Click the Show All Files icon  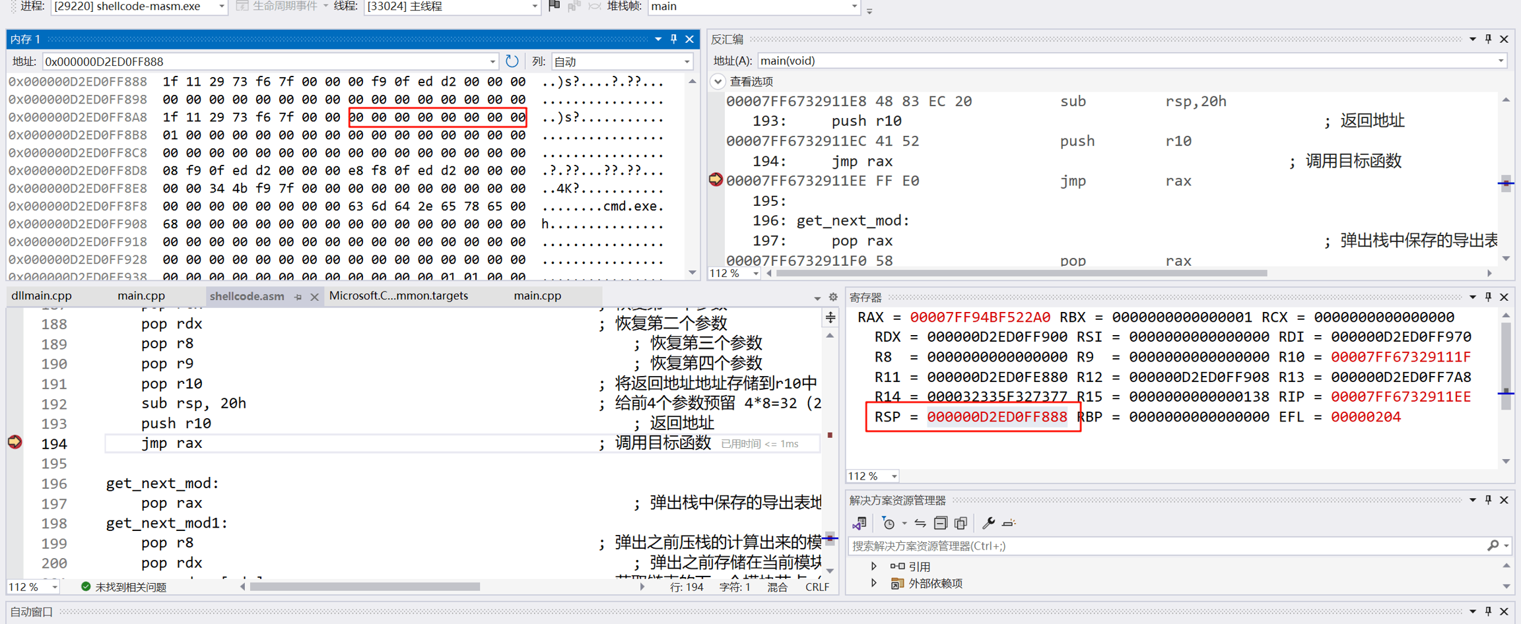(x=961, y=523)
